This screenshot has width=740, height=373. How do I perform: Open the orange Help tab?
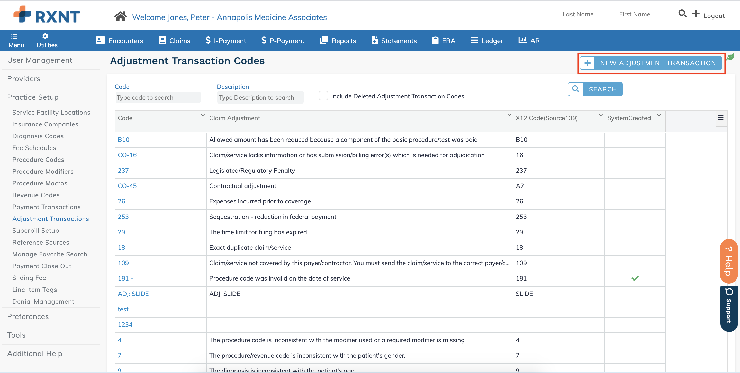(728, 261)
